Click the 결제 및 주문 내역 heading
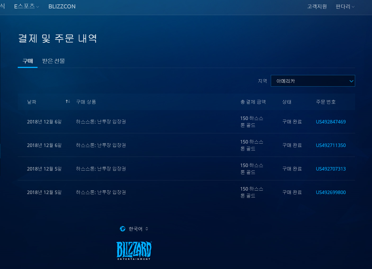372x269 pixels. [x=58, y=38]
